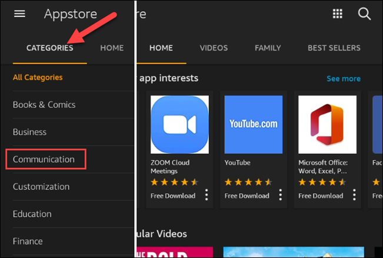Viewport: 383px width, 258px height.
Task: Open the apps grid icon
Action: (338, 14)
